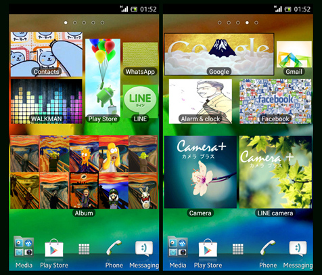Select first page dot on right screen
This screenshot has width=322, height=275.
click(220, 22)
